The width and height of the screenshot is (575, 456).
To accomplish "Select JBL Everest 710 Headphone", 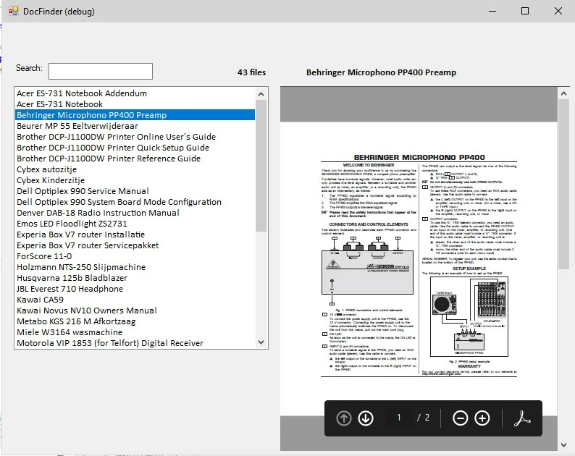I will [x=135, y=289].
